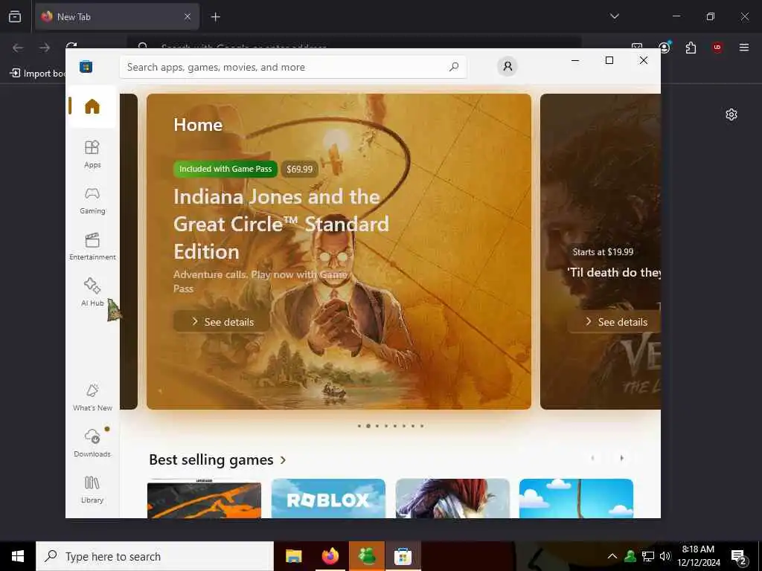Click the Included with Game Pass badge
Image resolution: width=762 pixels, height=571 pixels.
[225, 169]
